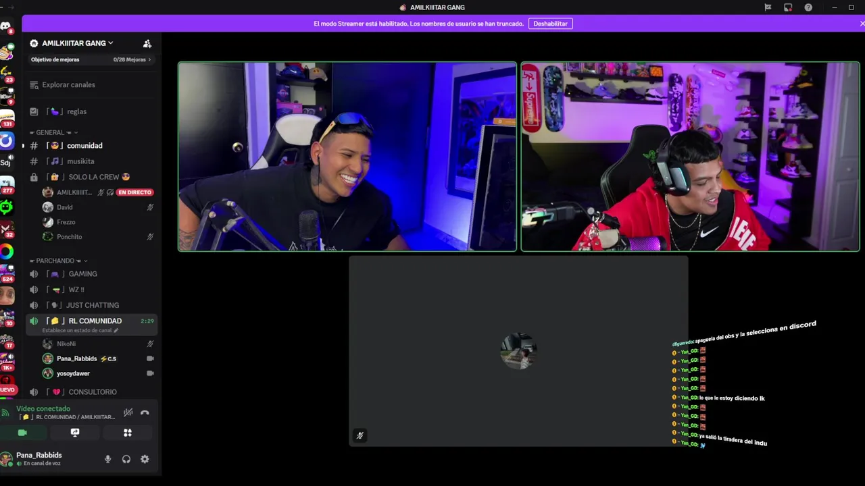Select RL COMUNIDAD voice channel

[91, 321]
